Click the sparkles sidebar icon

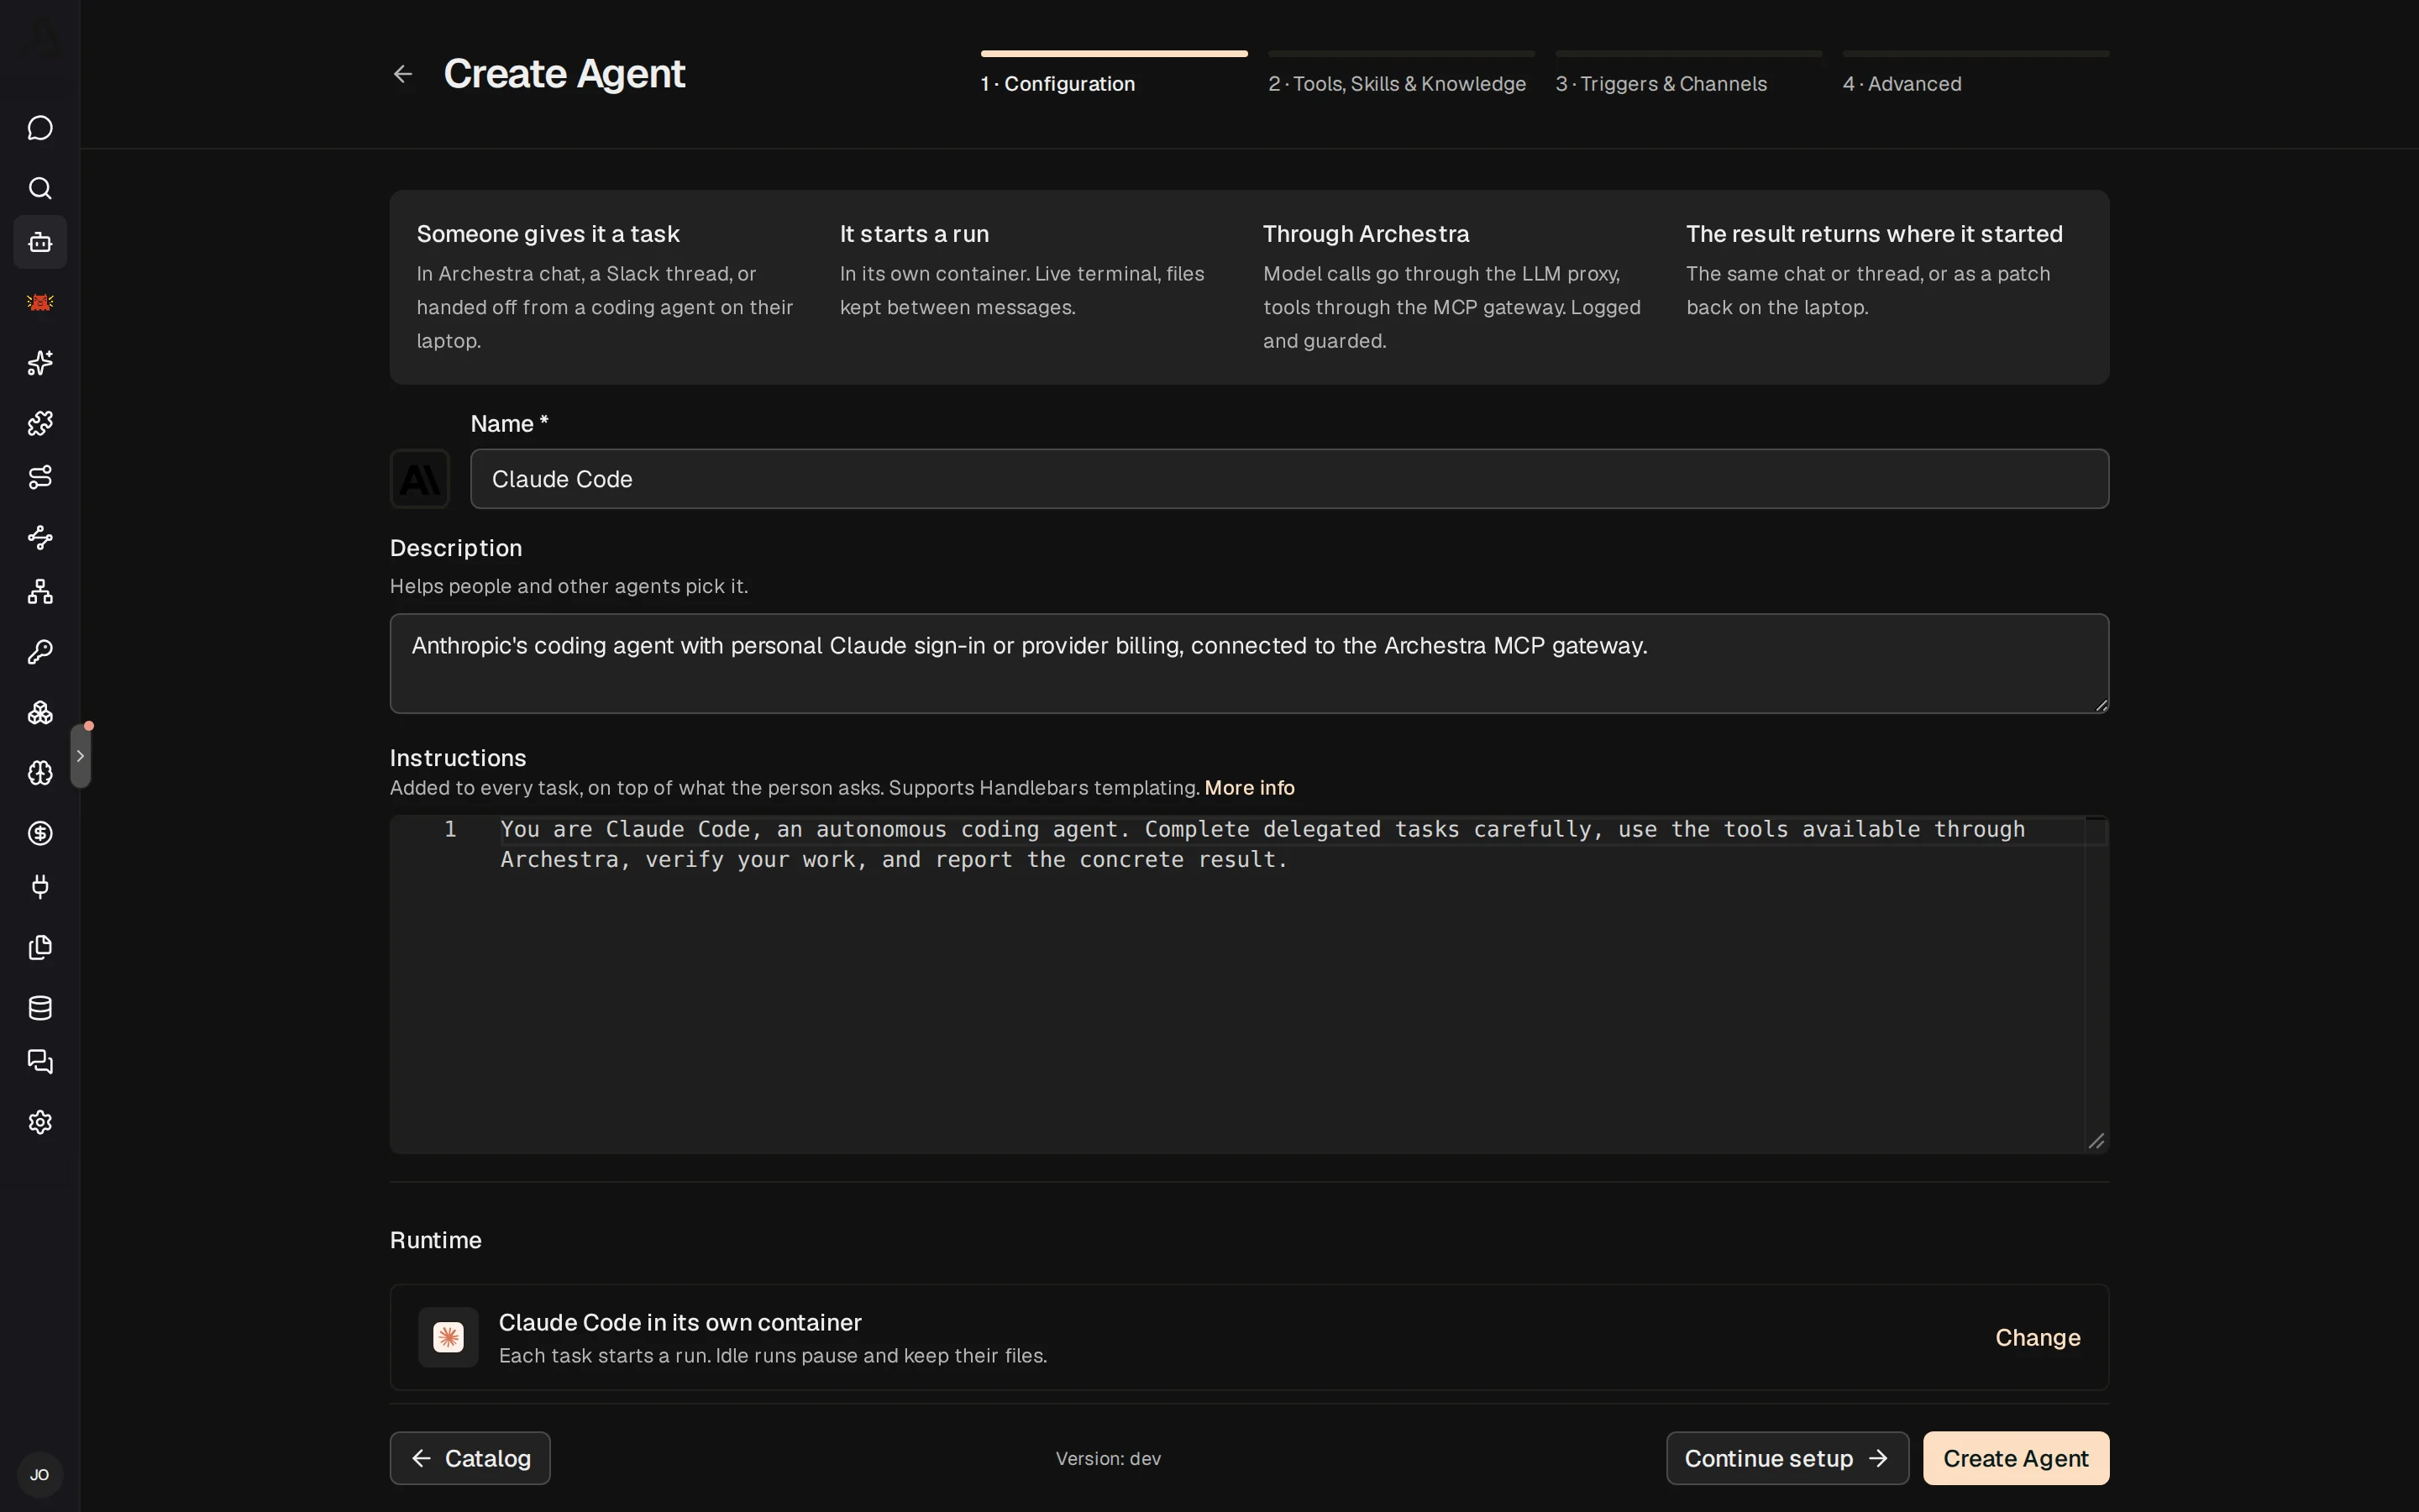pyautogui.click(x=40, y=363)
